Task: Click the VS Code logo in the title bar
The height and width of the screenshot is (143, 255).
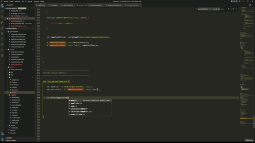Action: click(x=2, y=1)
